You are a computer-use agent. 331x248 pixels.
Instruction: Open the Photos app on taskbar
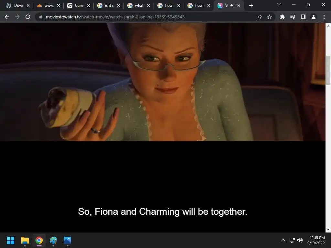68,240
